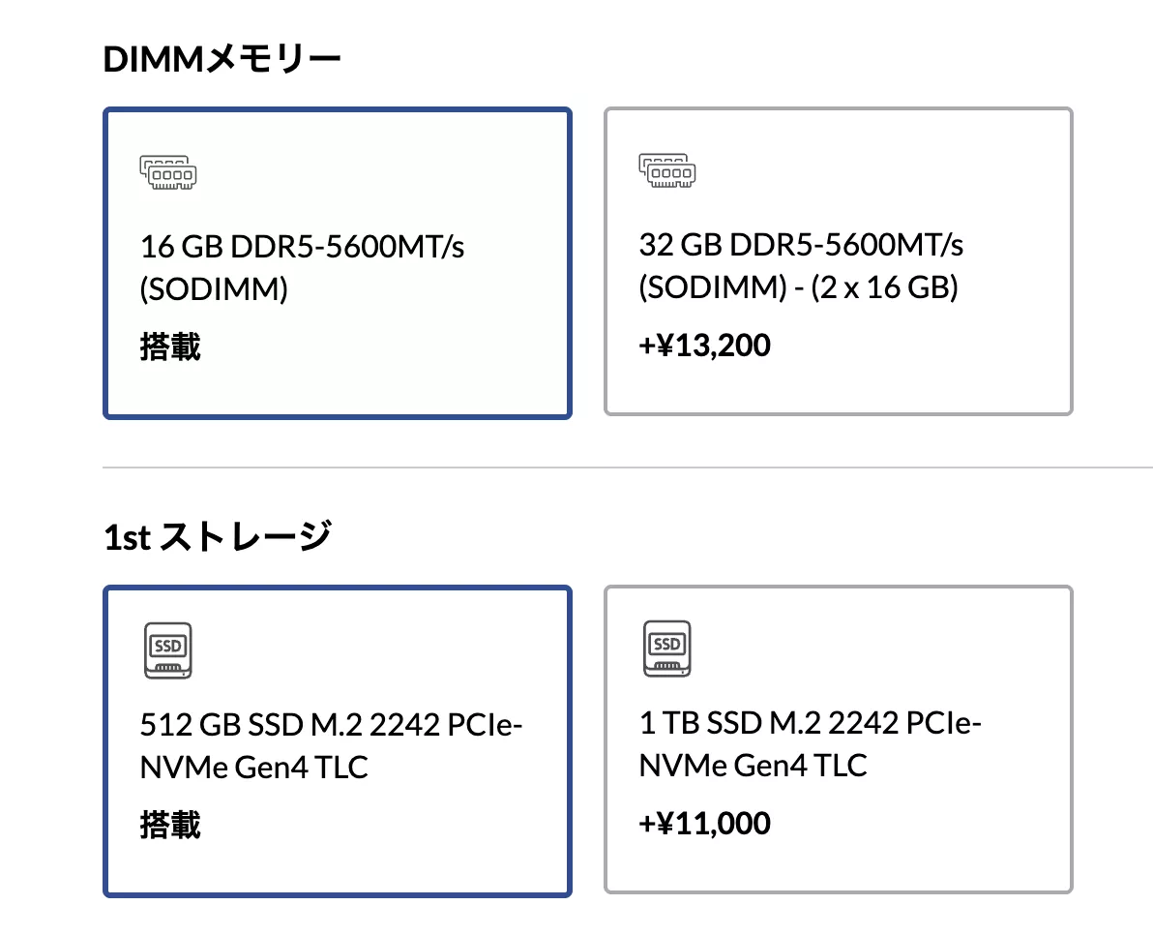Click the +¥11,000 storage upgrade price

[705, 824]
